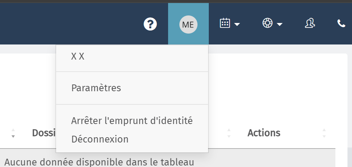
Task: Open the ME user avatar menu
Action: coord(188,24)
